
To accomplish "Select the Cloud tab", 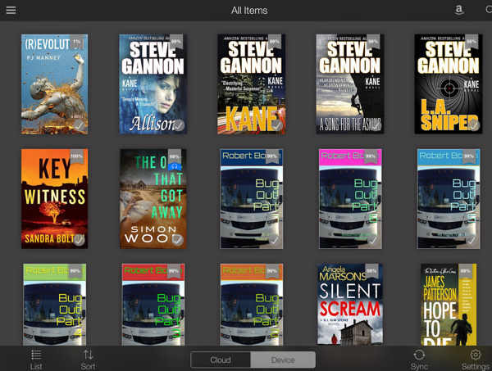I will pos(221,360).
